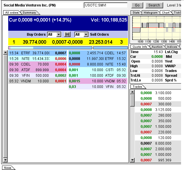184x170 pixels.
Task: Click the Trades list scroll up arrow
Action: point(133,92)
